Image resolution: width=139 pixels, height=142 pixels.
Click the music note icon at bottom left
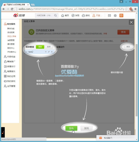point(3,133)
